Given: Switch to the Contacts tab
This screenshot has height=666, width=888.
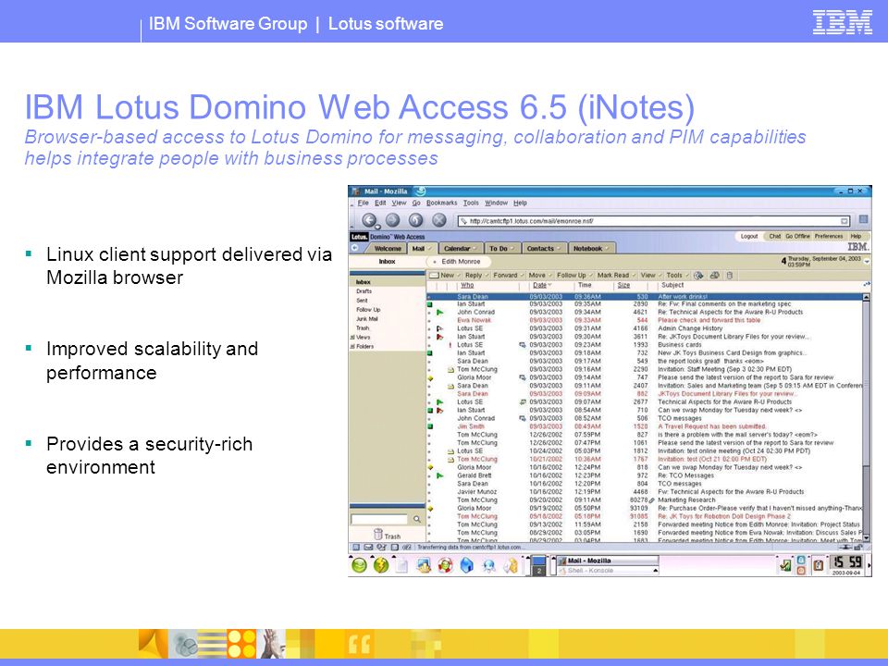Looking at the screenshot, I should 543,248.
